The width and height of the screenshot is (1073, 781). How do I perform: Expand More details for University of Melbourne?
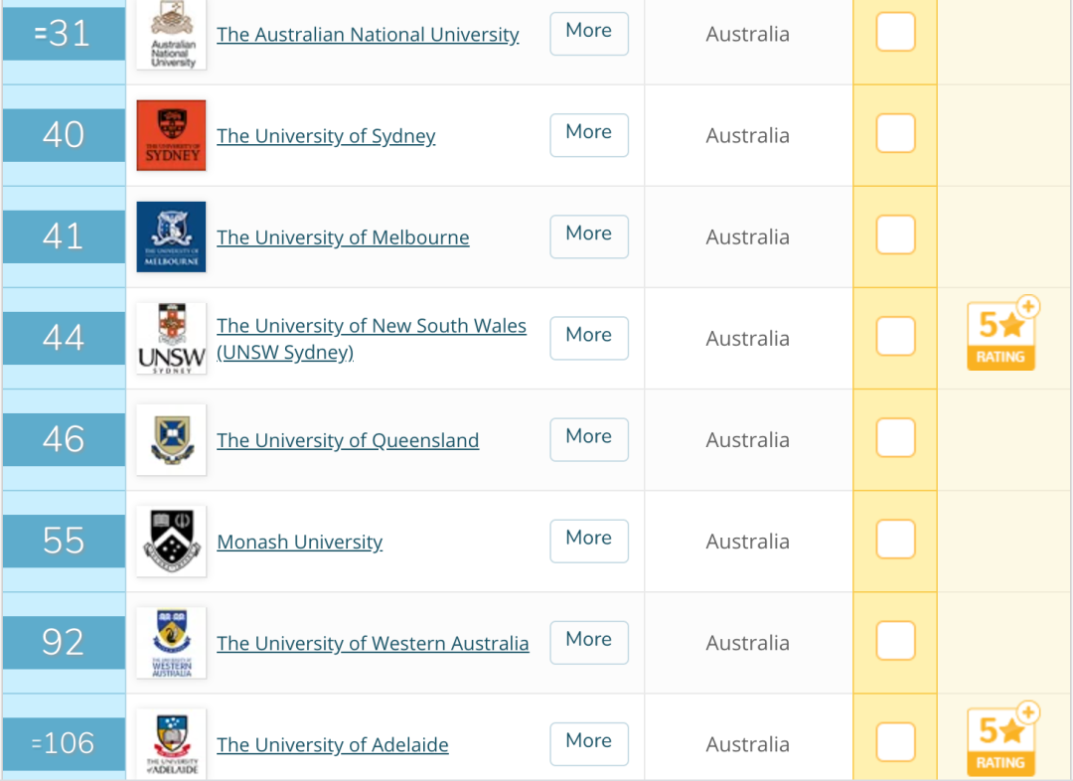click(x=589, y=236)
